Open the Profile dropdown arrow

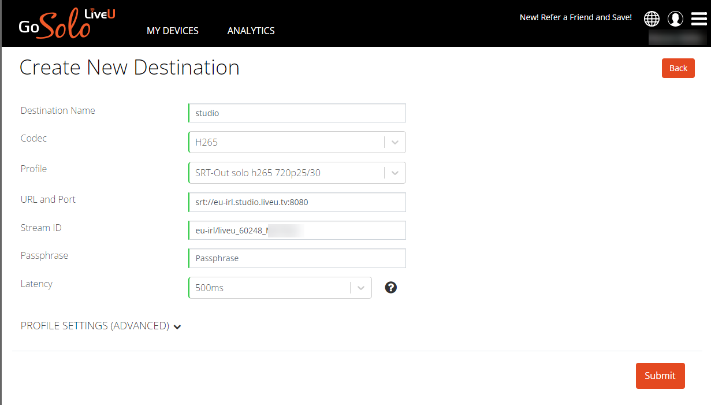(x=395, y=173)
